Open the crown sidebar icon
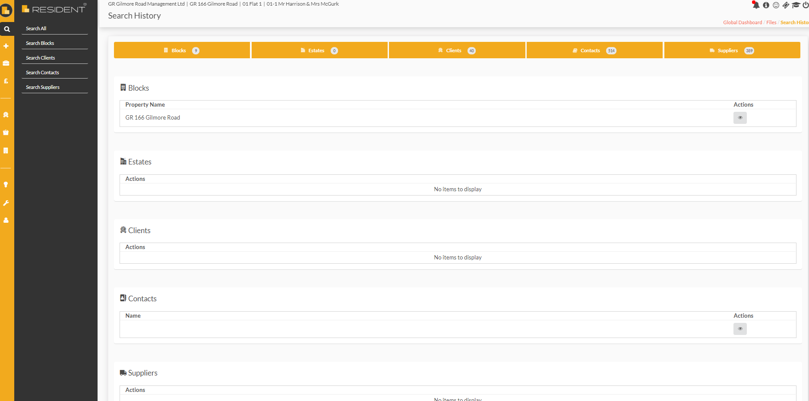 point(6,133)
